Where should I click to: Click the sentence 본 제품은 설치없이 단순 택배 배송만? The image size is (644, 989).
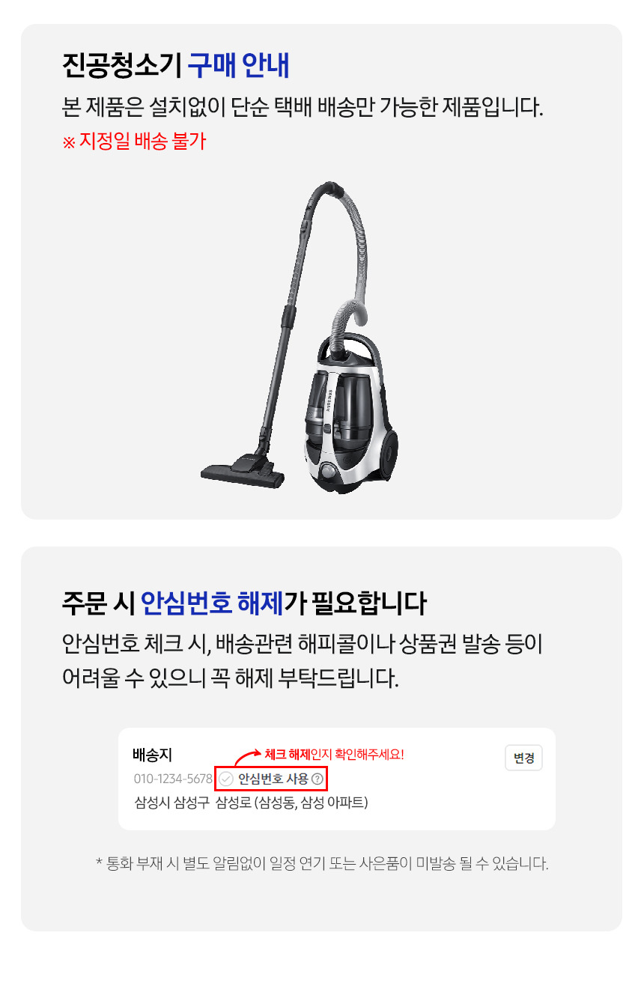click(303, 107)
